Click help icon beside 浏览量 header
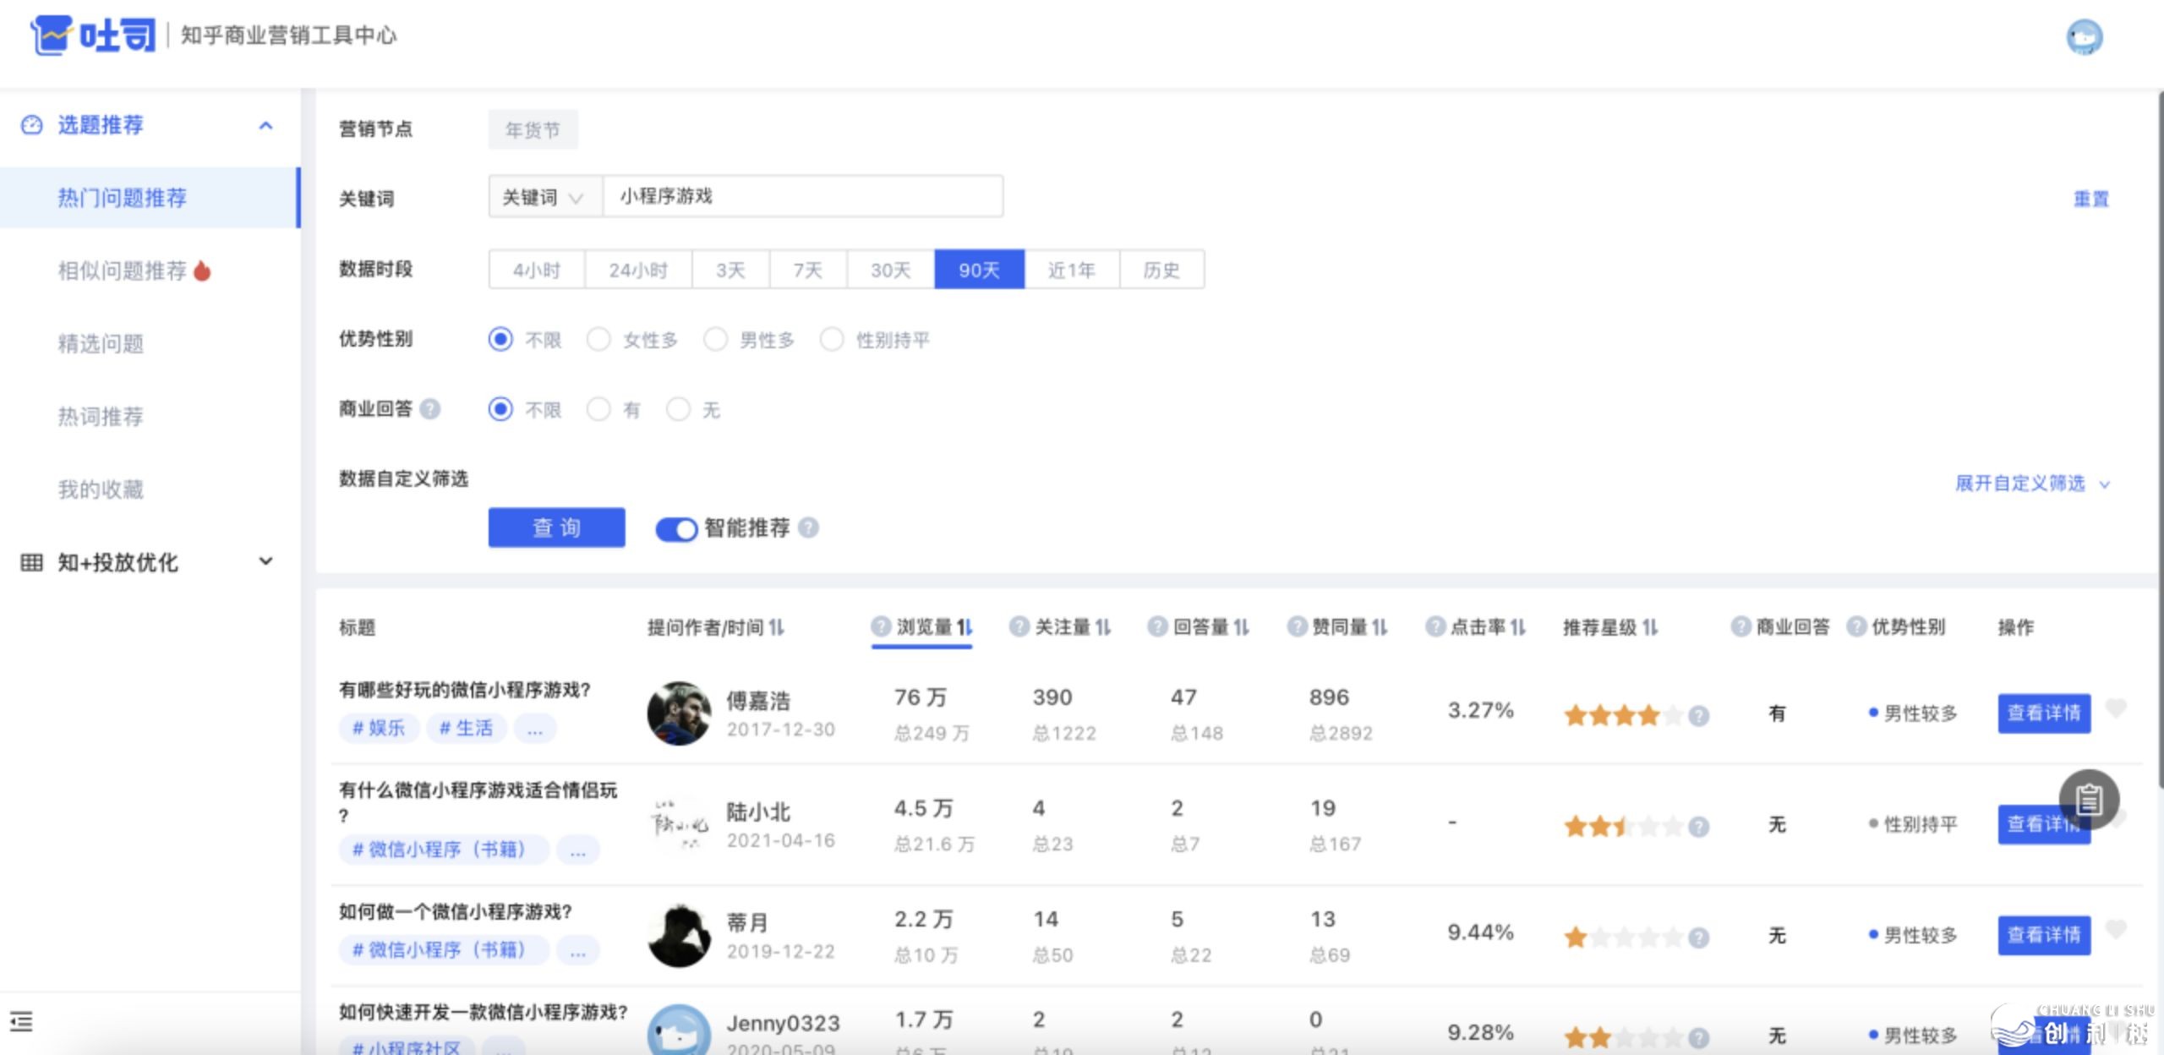 click(881, 626)
